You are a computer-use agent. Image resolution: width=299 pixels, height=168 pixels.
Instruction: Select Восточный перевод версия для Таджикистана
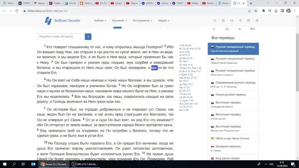tap(233, 129)
